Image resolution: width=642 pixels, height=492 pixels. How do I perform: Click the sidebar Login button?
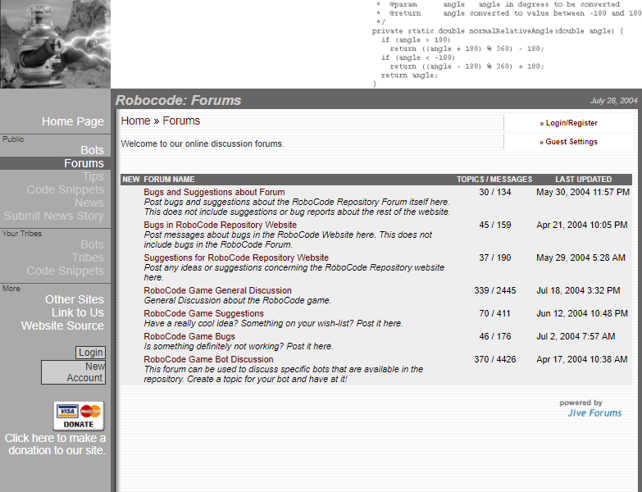click(90, 353)
